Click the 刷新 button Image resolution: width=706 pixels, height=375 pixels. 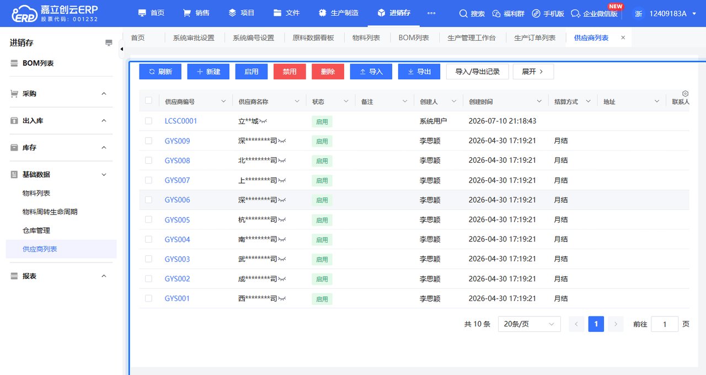(x=160, y=72)
